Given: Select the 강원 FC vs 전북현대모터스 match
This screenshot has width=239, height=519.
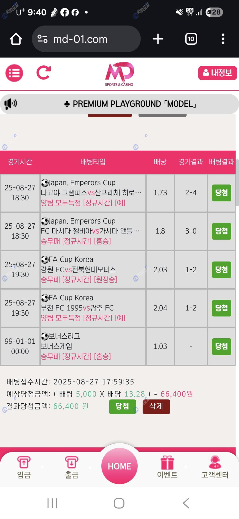Looking at the screenshot, I should point(78,269).
